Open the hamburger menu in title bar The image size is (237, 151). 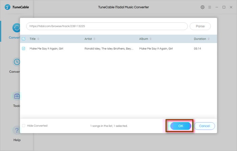coord(210,7)
